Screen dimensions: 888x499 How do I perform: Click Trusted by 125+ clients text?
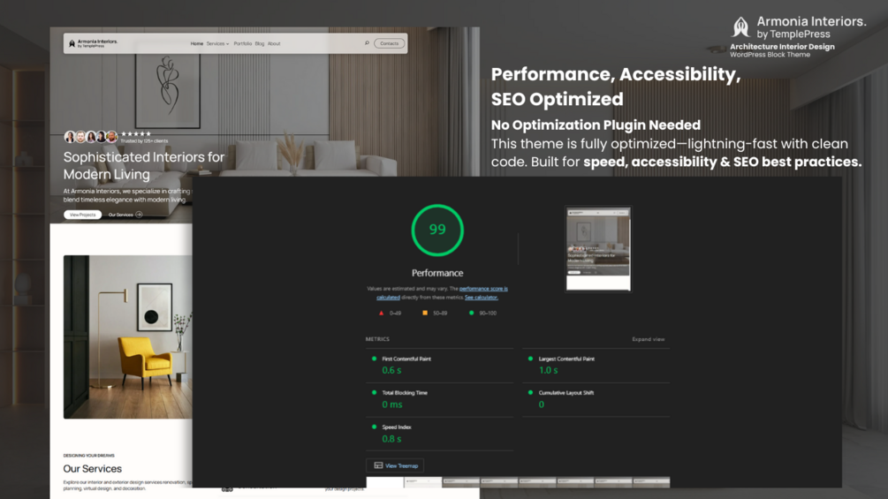[x=144, y=141]
